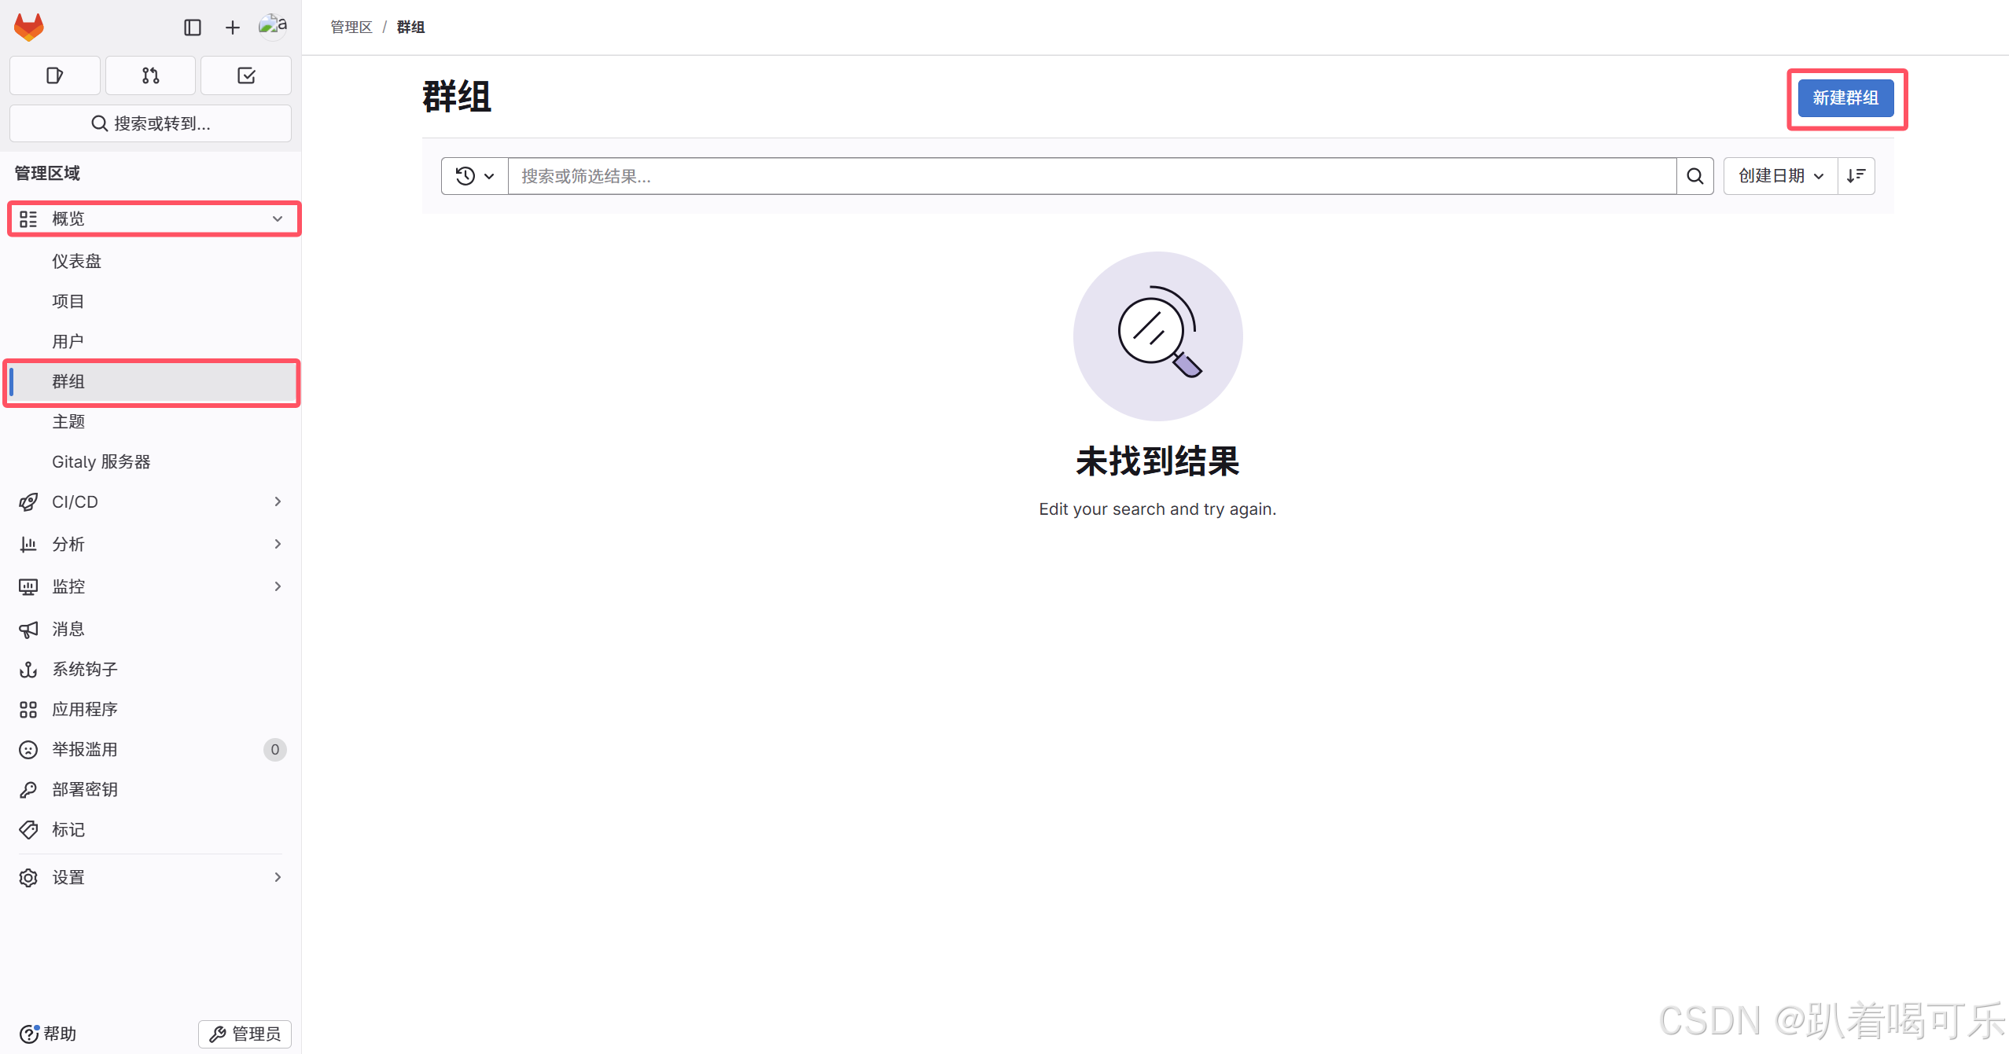The height and width of the screenshot is (1054, 2009).
Task: Click the GitLab fox logo
Action: click(29, 28)
